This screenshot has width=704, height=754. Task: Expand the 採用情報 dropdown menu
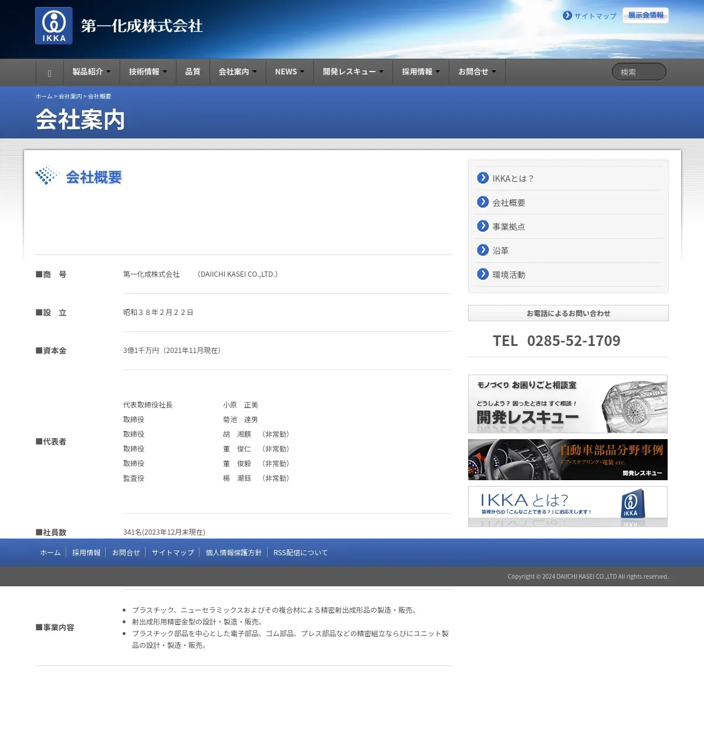pyautogui.click(x=421, y=72)
